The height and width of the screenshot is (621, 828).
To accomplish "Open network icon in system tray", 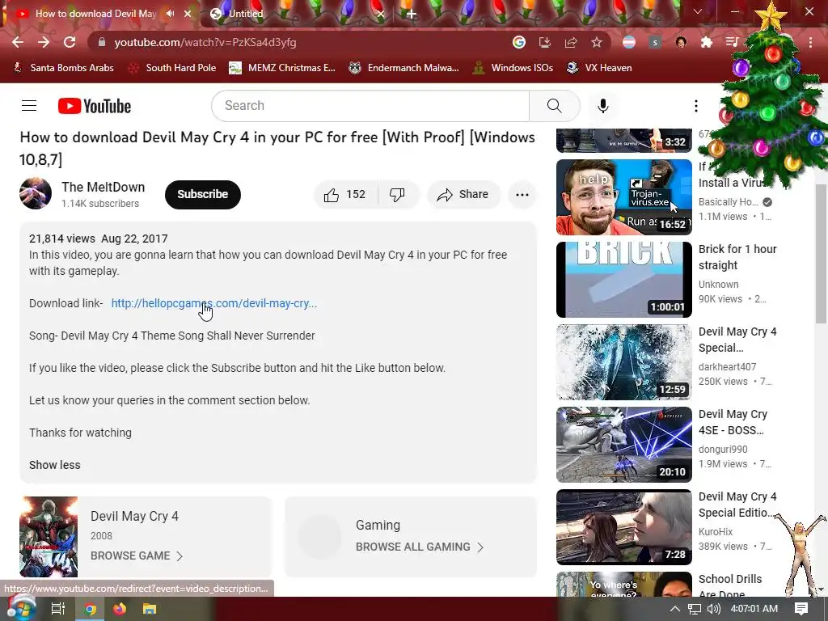I will click(695, 609).
